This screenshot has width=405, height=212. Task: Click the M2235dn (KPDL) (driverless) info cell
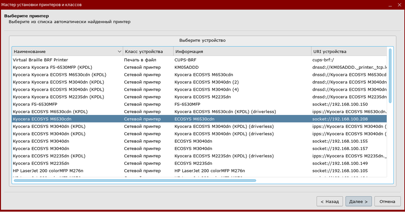point(224,156)
